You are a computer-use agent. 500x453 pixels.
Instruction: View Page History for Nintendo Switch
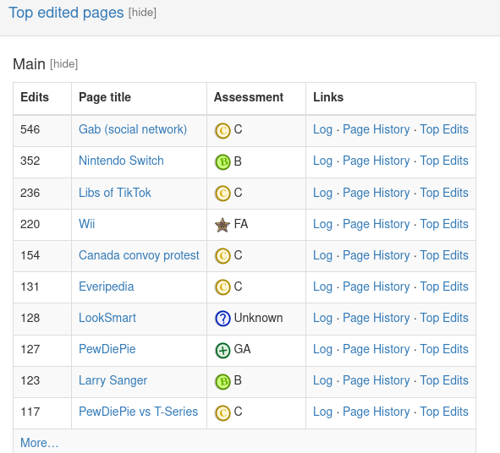point(376,161)
